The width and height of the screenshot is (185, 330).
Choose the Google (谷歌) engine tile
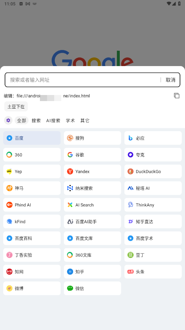point(92,155)
